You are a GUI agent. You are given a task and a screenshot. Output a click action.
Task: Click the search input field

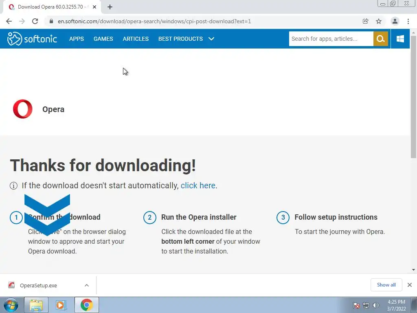(x=331, y=39)
